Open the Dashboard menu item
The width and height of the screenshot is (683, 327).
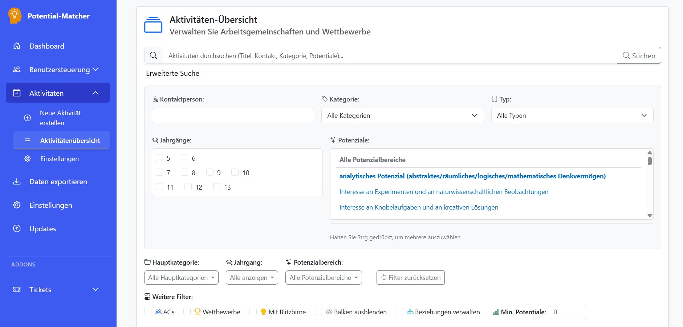(x=47, y=46)
